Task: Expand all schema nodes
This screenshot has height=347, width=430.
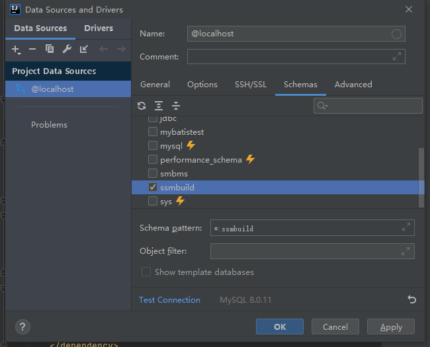Action: (159, 106)
